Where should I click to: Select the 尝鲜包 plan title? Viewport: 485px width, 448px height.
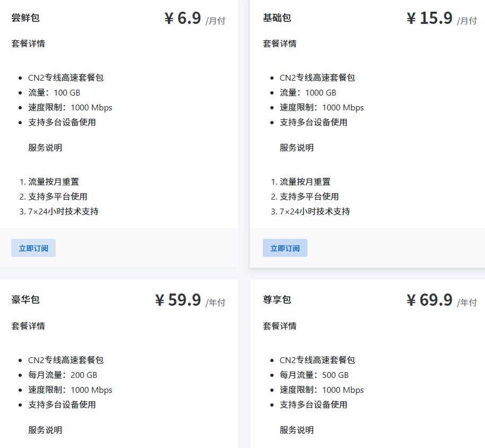coord(25,18)
